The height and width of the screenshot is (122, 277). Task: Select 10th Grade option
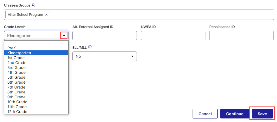pyautogui.click(x=17, y=102)
